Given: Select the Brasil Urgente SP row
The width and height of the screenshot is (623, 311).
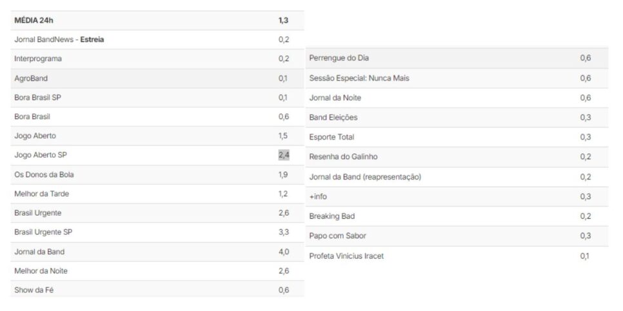Looking at the screenshot, I should click(157, 232).
